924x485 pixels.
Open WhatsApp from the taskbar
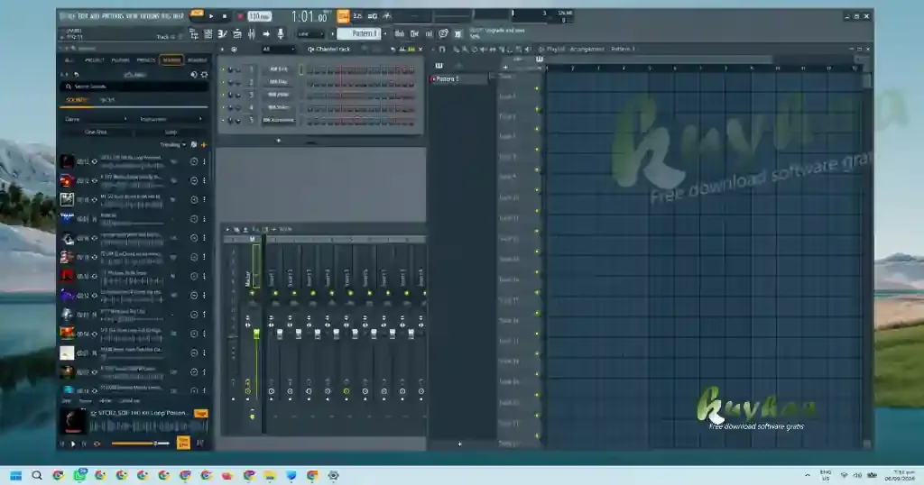[79, 476]
